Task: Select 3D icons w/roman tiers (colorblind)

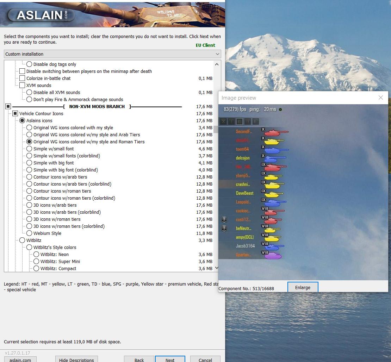Action: tap(29, 226)
